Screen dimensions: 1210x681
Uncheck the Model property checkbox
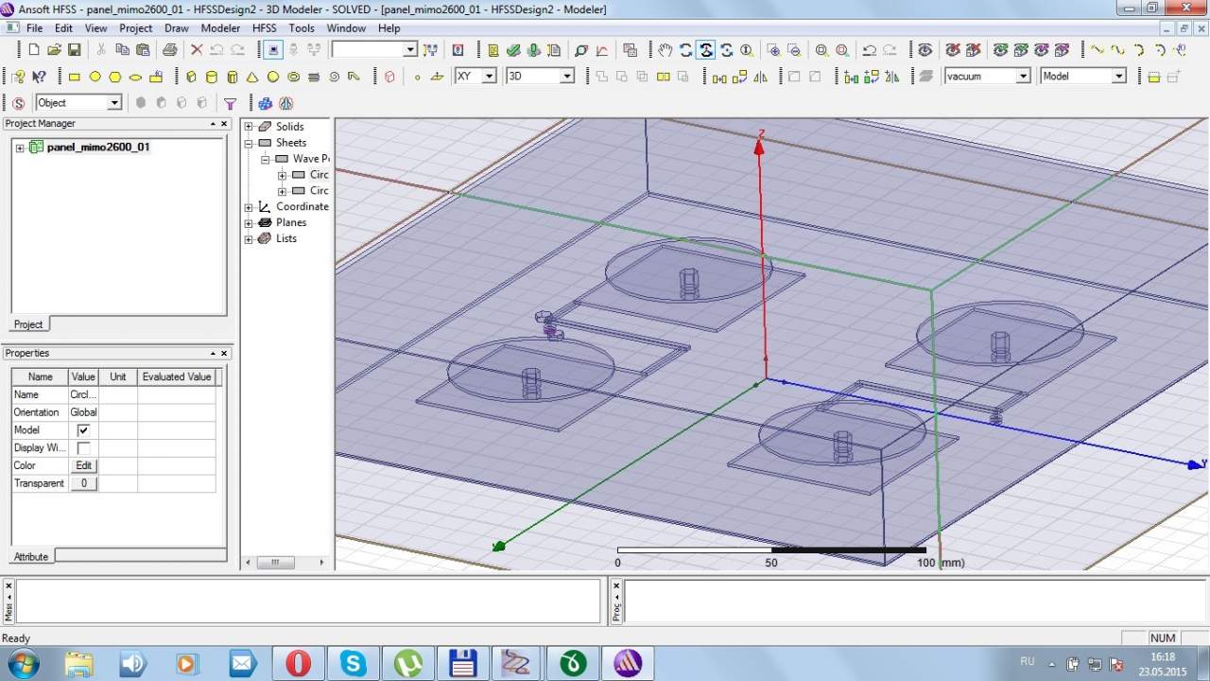[x=83, y=430]
